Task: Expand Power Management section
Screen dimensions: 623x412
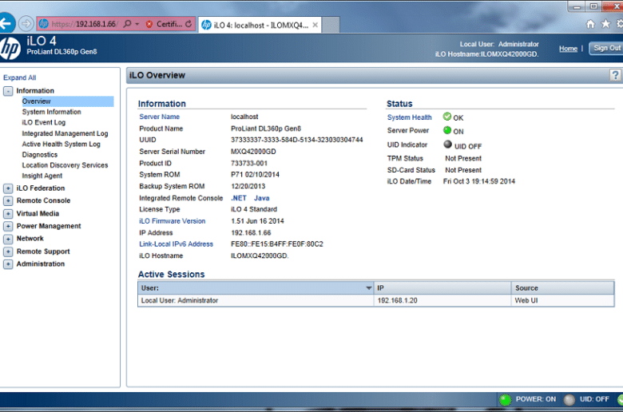Action: pos(8,226)
